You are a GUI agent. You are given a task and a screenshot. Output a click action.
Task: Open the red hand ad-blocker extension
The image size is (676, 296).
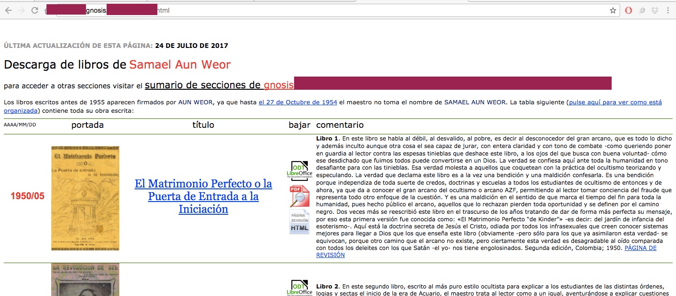pyautogui.click(x=629, y=10)
